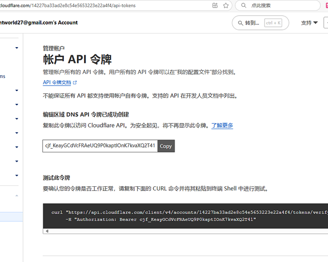This screenshot has height=262, width=328.
Task: Copy the API token with the Copy button
Action: tap(166, 146)
